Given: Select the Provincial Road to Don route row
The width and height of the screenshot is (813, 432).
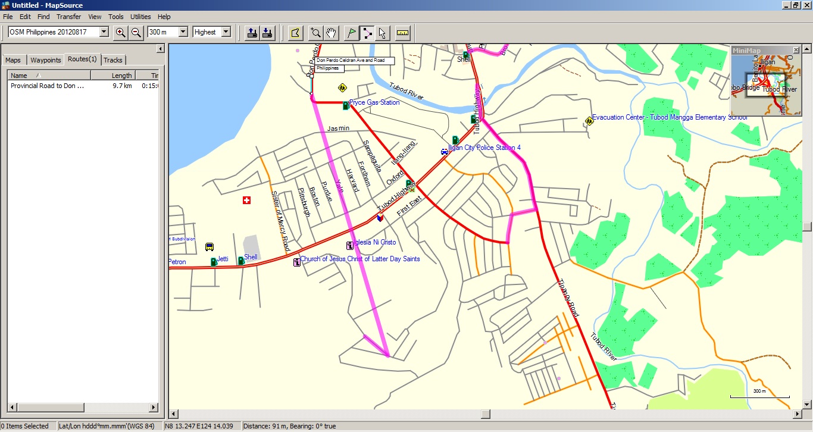Looking at the screenshot, I should (83, 86).
